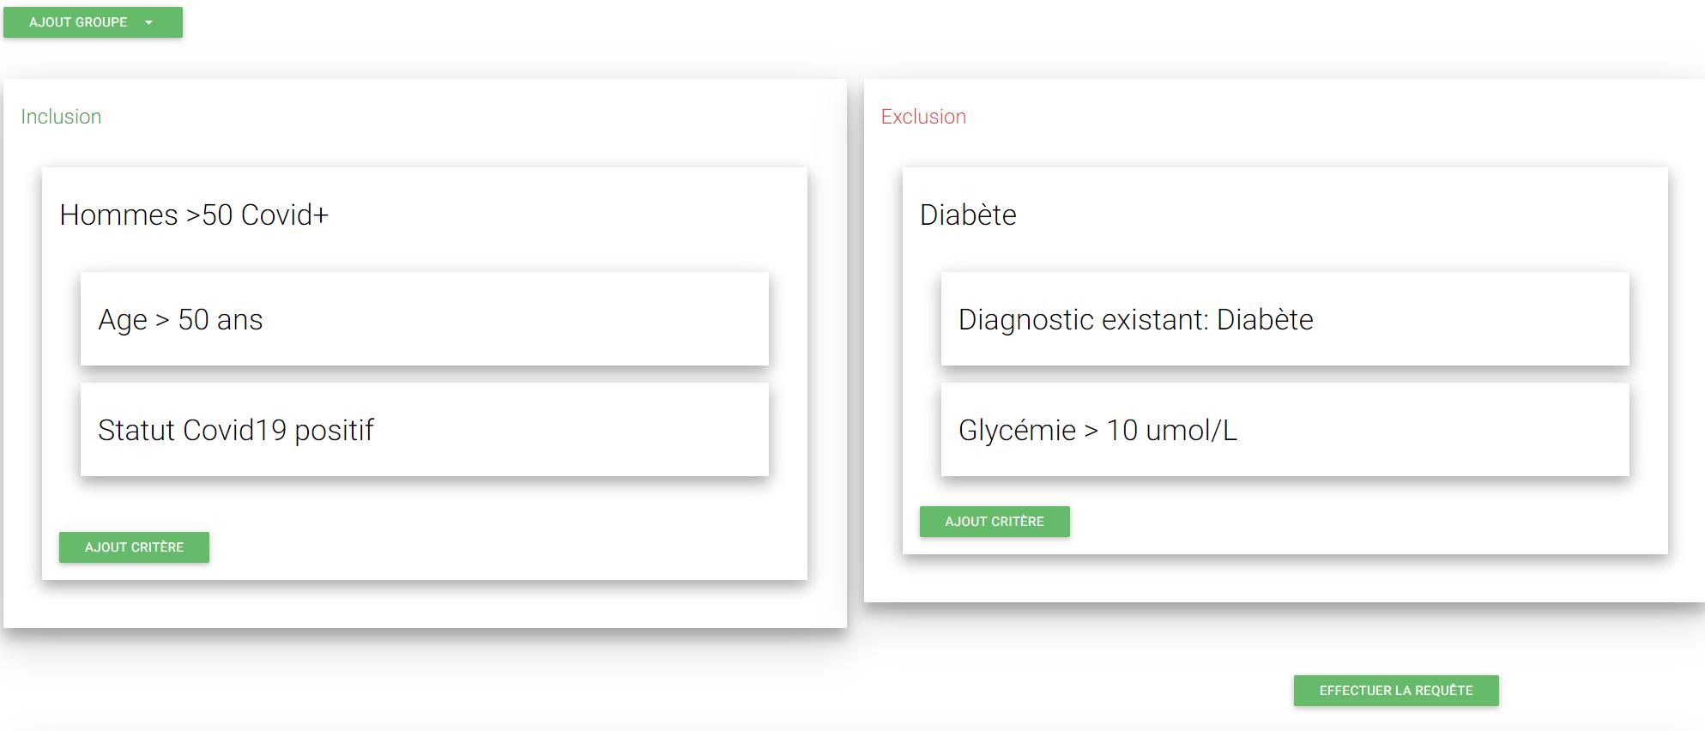Click the Exclusion section heading
1705x731 pixels.
(923, 117)
